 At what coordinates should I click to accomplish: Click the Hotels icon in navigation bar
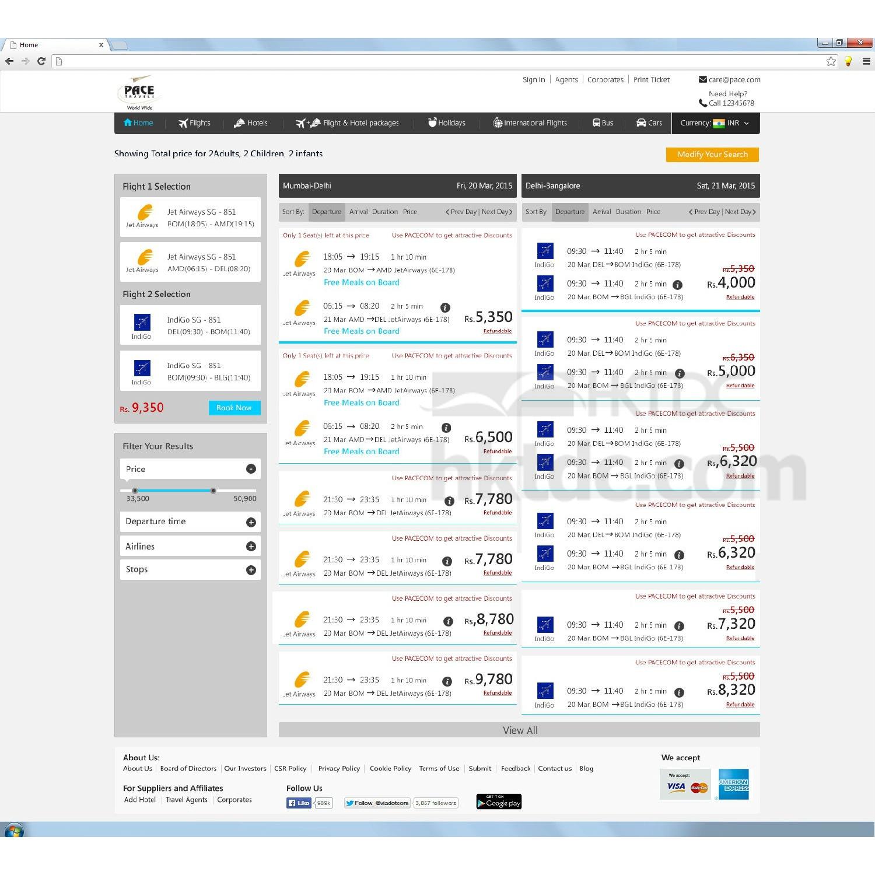[239, 123]
